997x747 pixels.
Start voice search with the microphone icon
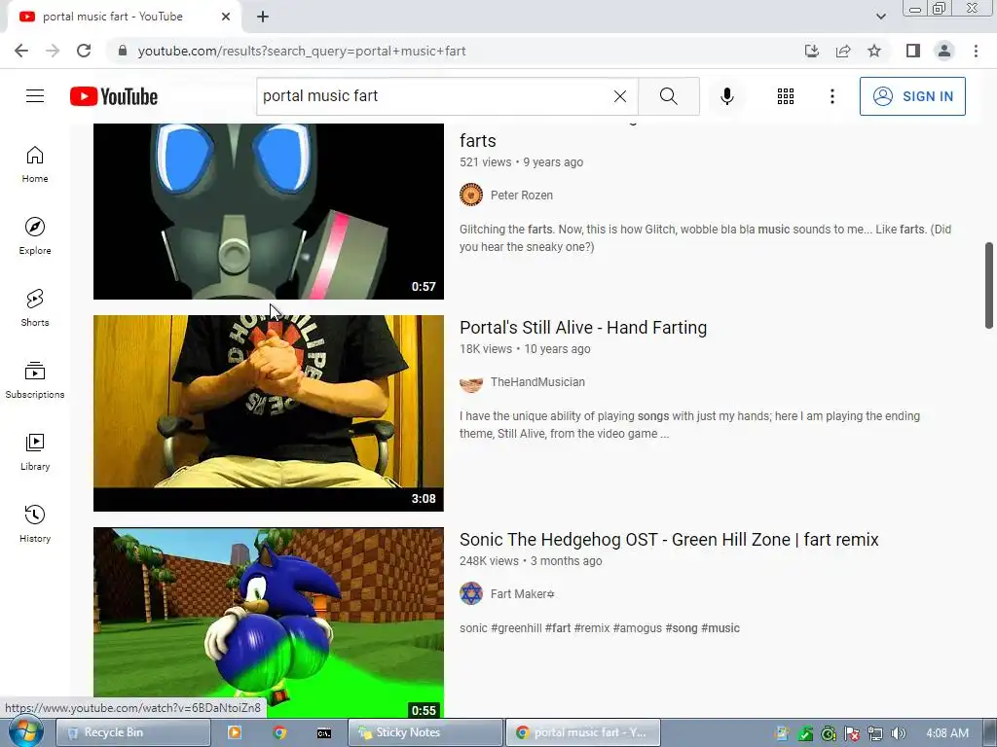tap(726, 96)
